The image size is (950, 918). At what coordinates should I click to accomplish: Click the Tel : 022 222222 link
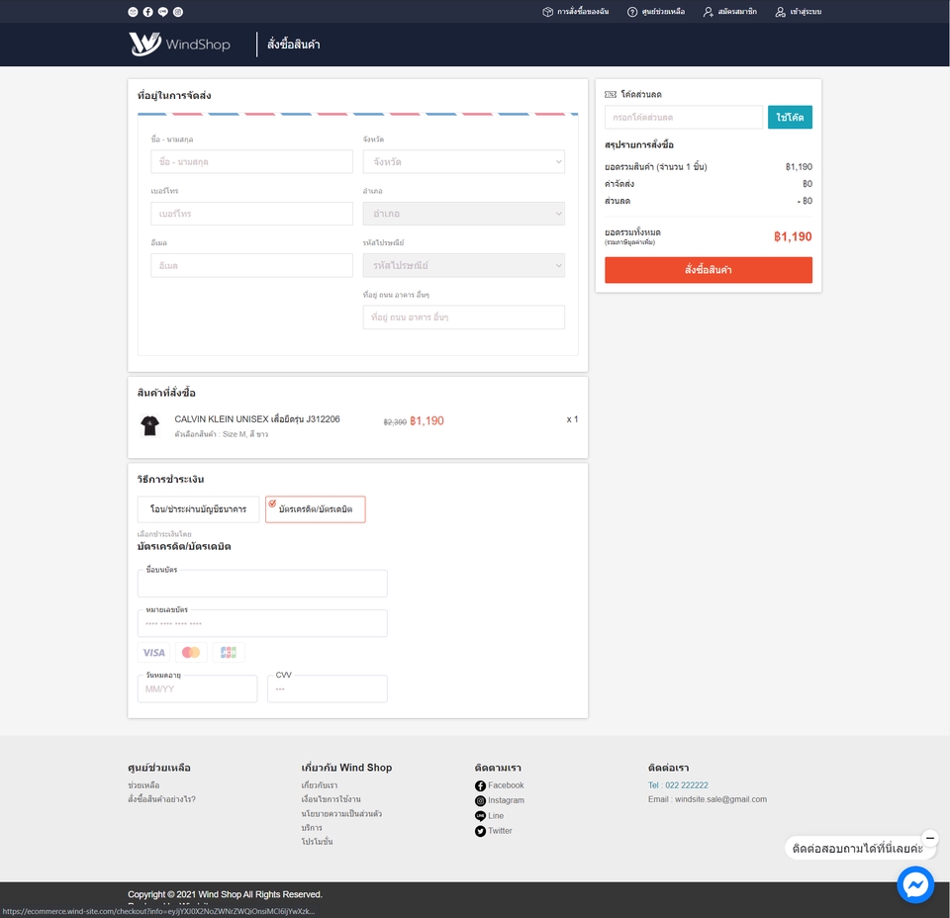pyautogui.click(x=678, y=785)
